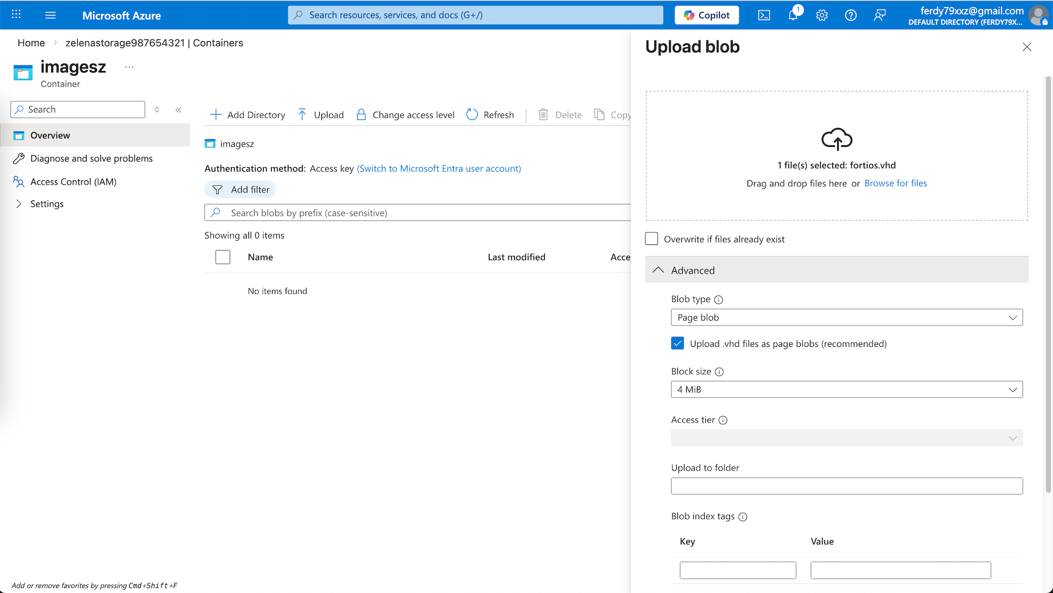Click the feedback icon in header
This screenshot has height=593, width=1053.
(880, 15)
